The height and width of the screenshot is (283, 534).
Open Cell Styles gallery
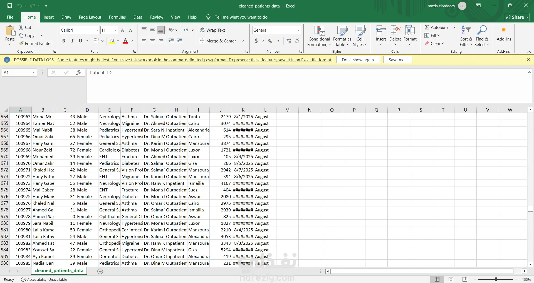click(x=360, y=36)
